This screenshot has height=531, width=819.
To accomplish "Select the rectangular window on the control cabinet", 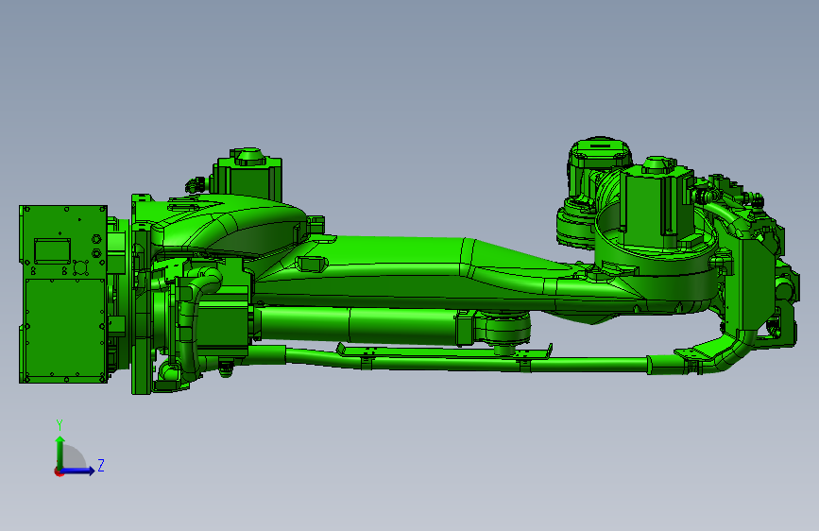I will (52, 251).
